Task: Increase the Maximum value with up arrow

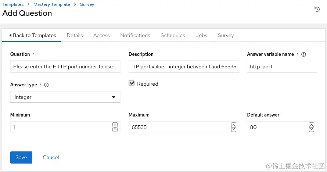Action: pyautogui.click(x=234, y=125)
